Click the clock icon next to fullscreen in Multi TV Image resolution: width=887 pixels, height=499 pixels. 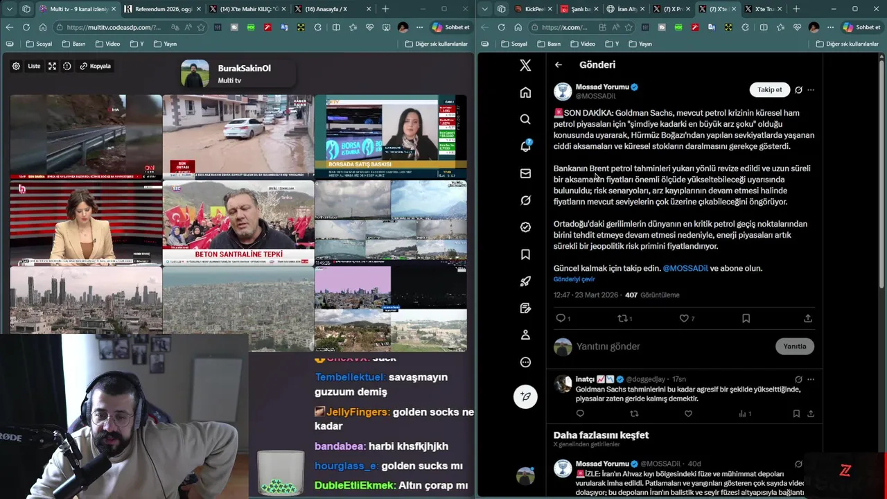[67, 66]
